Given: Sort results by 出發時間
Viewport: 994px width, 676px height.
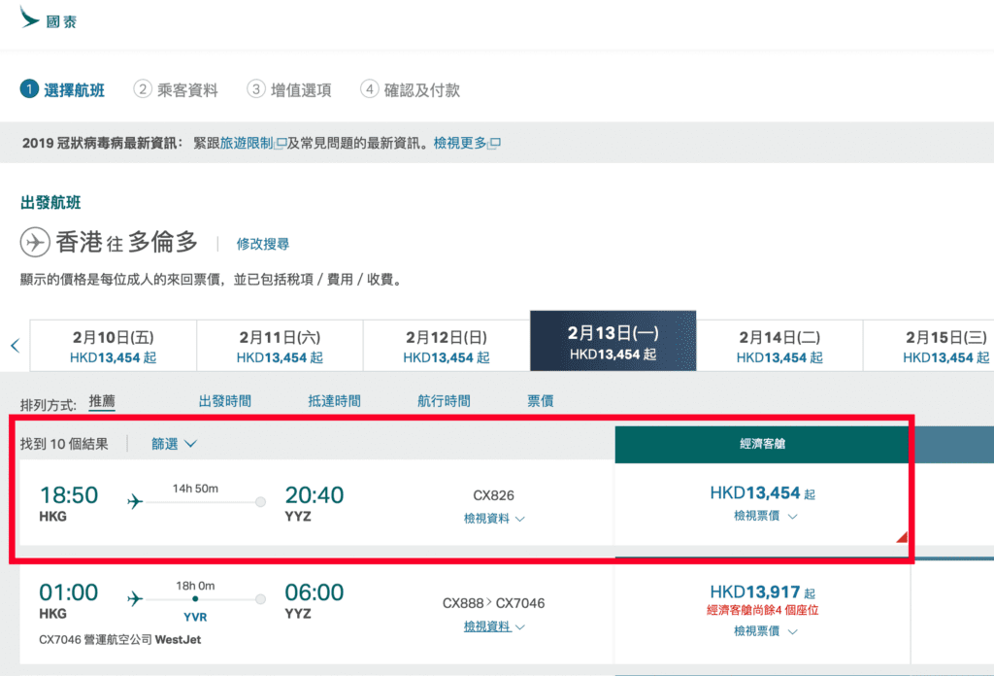Looking at the screenshot, I should (225, 400).
